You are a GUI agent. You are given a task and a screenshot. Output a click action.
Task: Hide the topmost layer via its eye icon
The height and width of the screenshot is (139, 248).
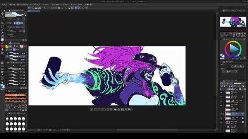221,93
